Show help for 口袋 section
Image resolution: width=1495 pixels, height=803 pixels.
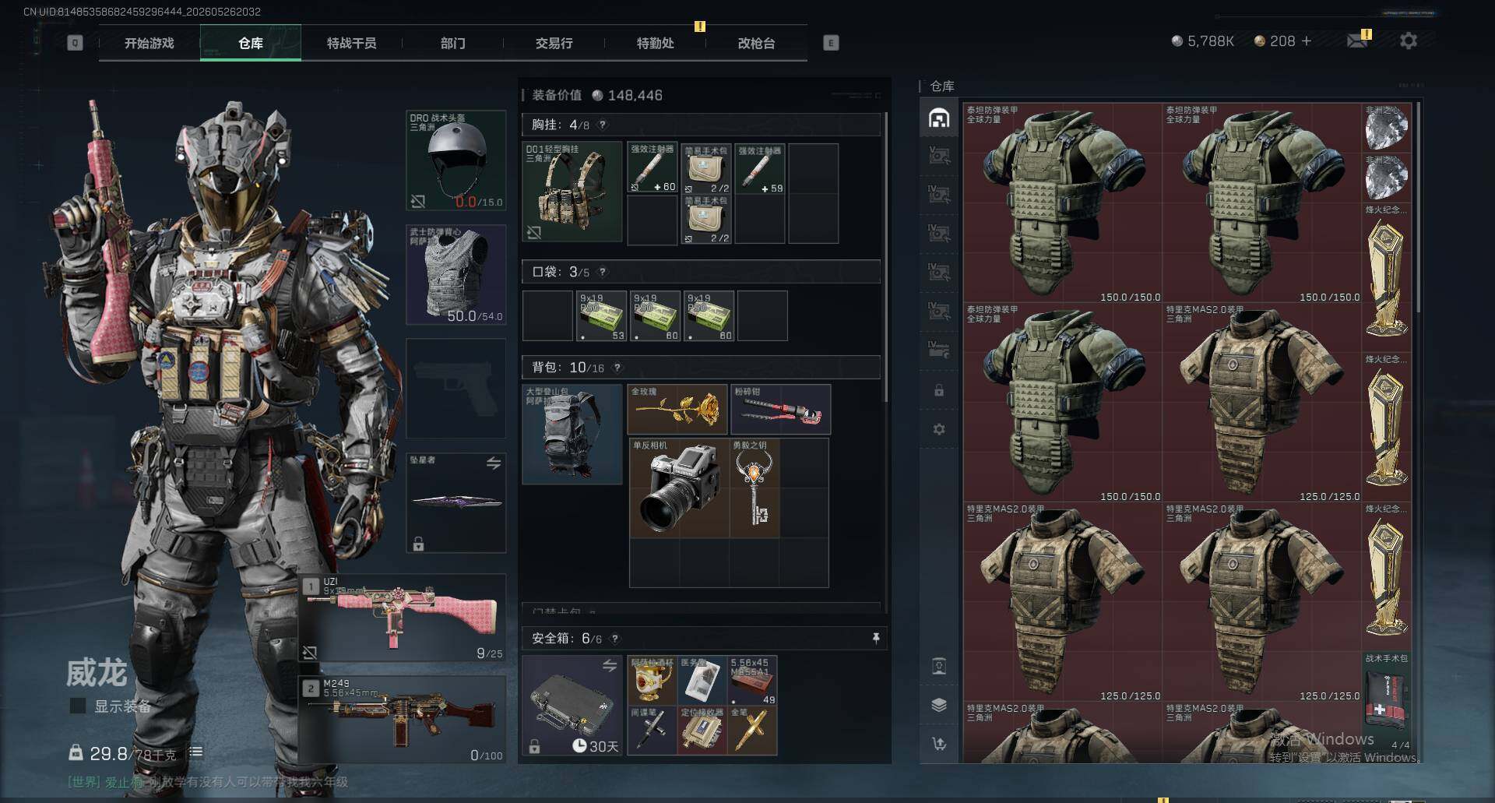pyautogui.click(x=603, y=272)
